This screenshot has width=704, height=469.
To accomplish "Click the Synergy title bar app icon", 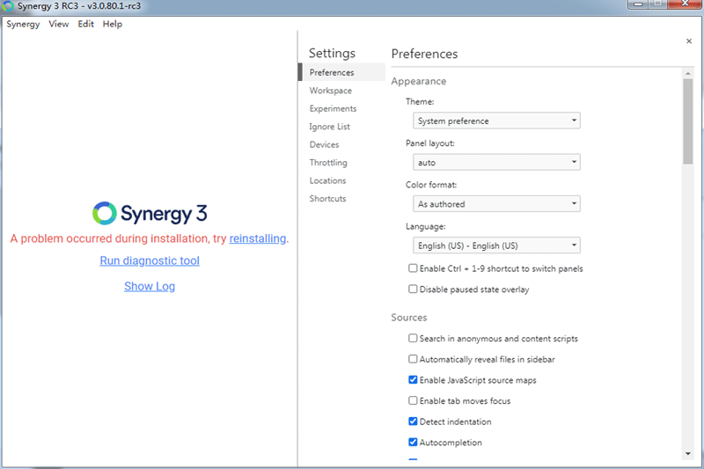I will click(8, 6).
